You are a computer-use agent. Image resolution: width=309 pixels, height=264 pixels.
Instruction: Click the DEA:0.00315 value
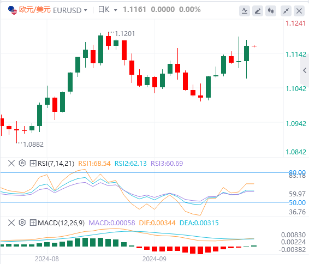click(x=199, y=223)
